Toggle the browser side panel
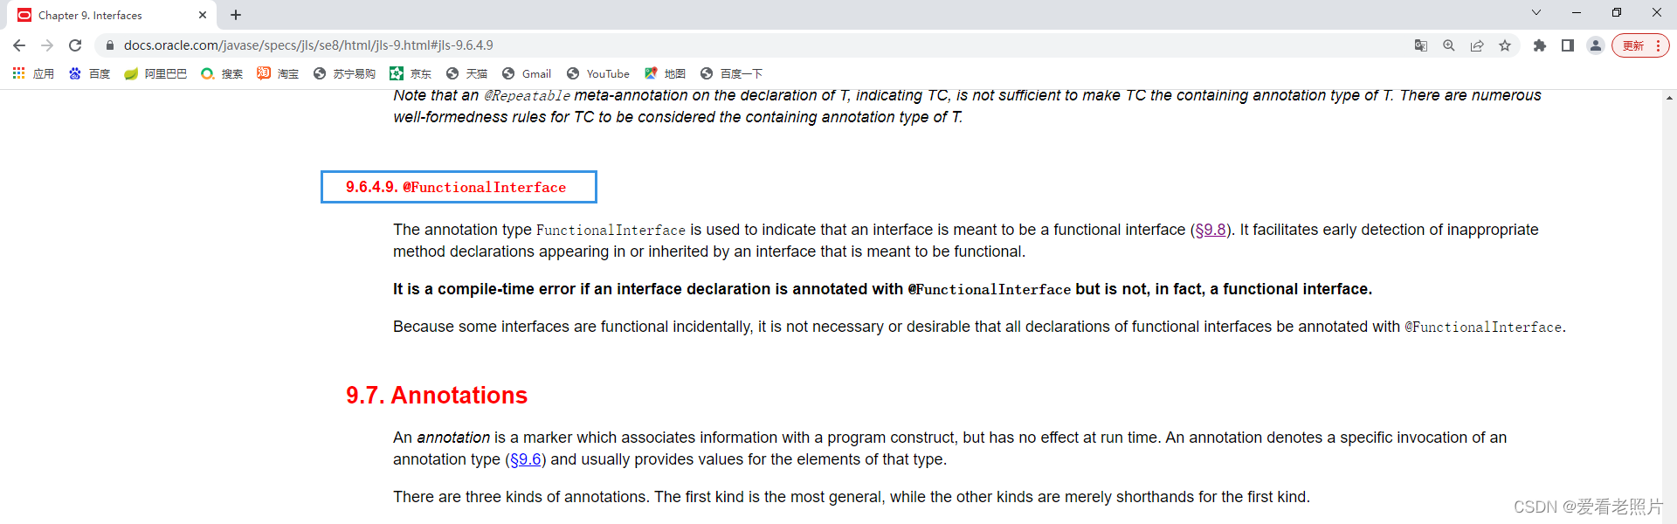Image resolution: width=1677 pixels, height=524 pixels. click(1568, 45)
